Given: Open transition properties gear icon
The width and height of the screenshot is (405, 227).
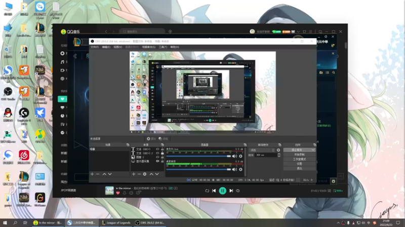Looking at the screenshot, I should click(278, 150).
